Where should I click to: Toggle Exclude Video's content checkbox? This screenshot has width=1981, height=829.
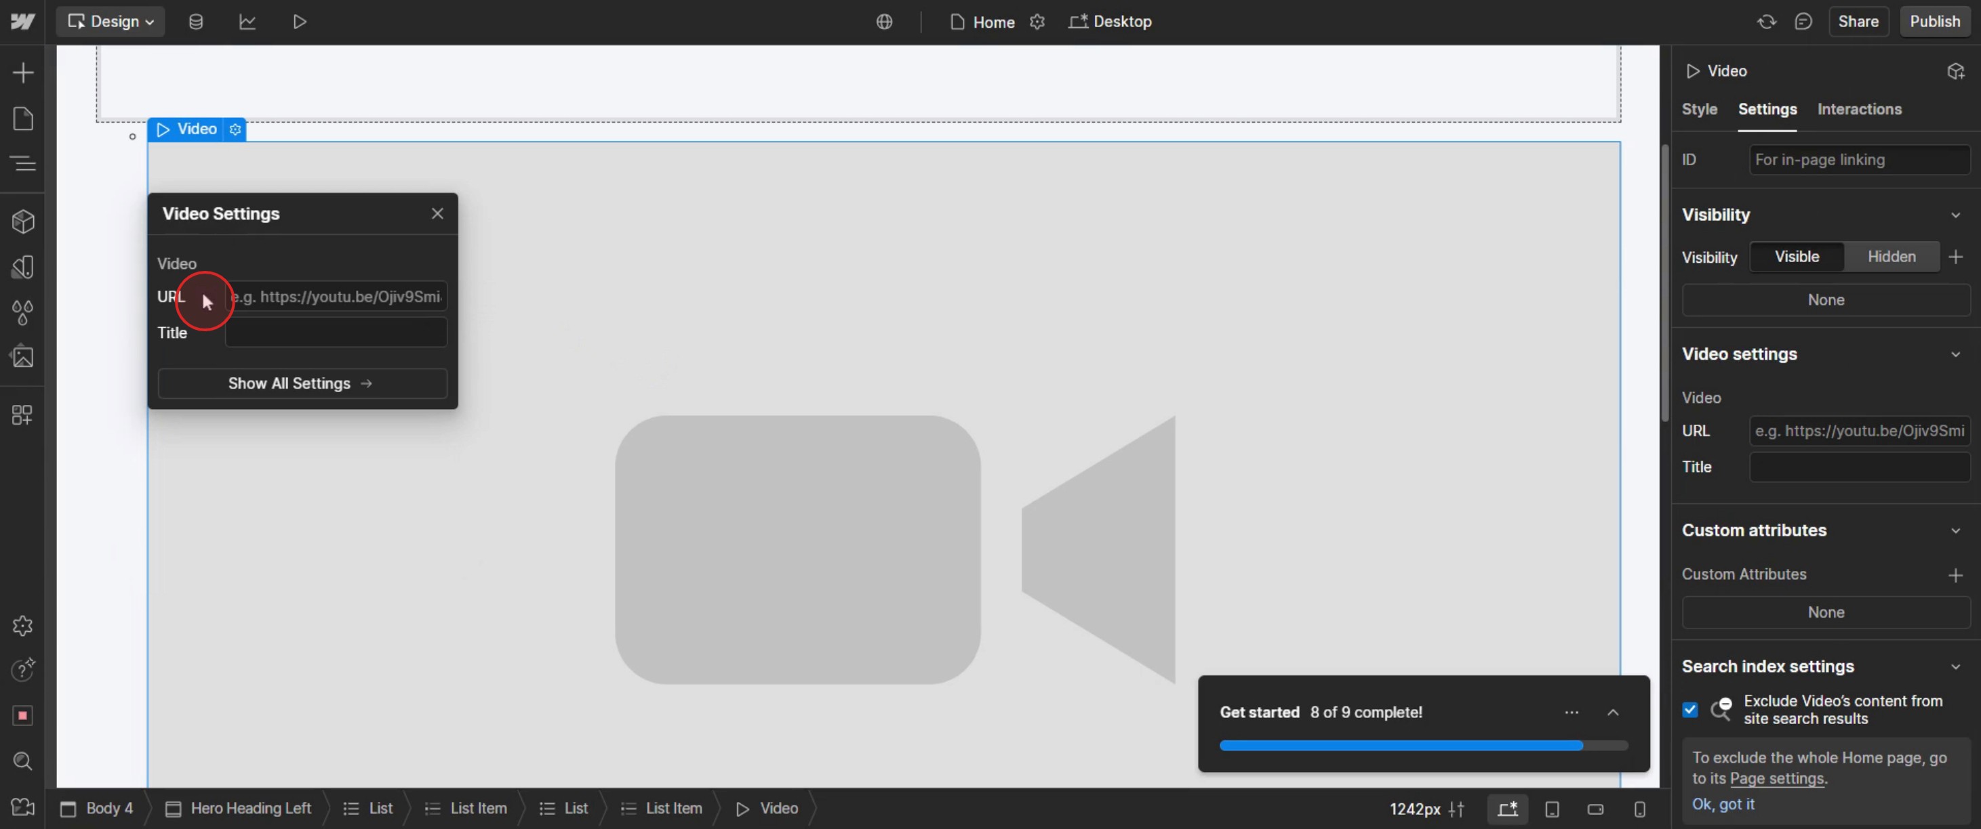(x=1689, y=709)
